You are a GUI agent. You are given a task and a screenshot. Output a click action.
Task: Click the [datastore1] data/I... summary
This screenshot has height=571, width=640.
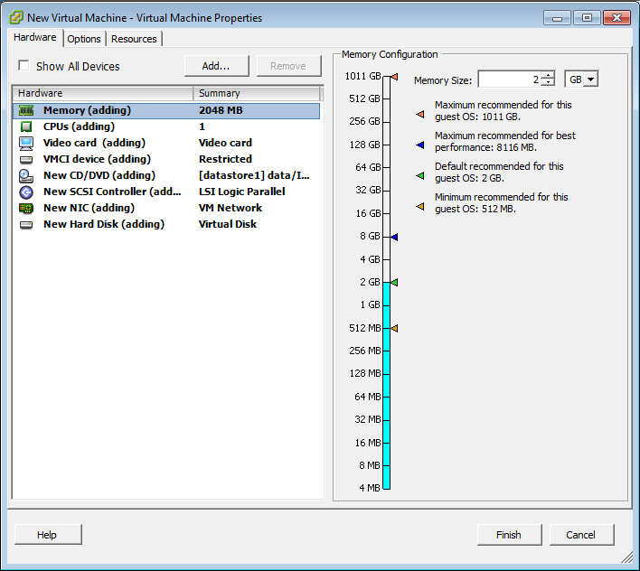point(254,175)
